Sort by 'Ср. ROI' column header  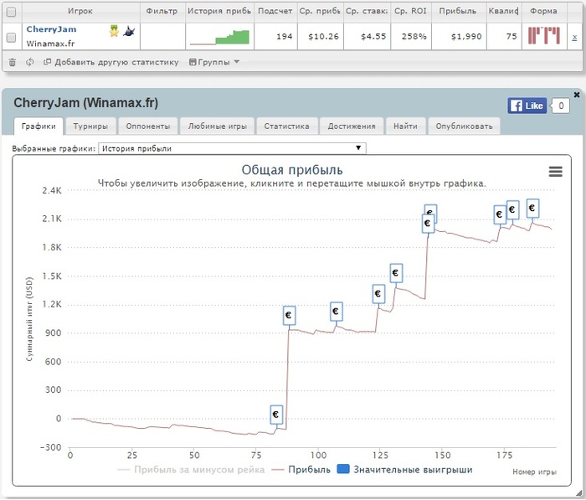coord(410,11)
